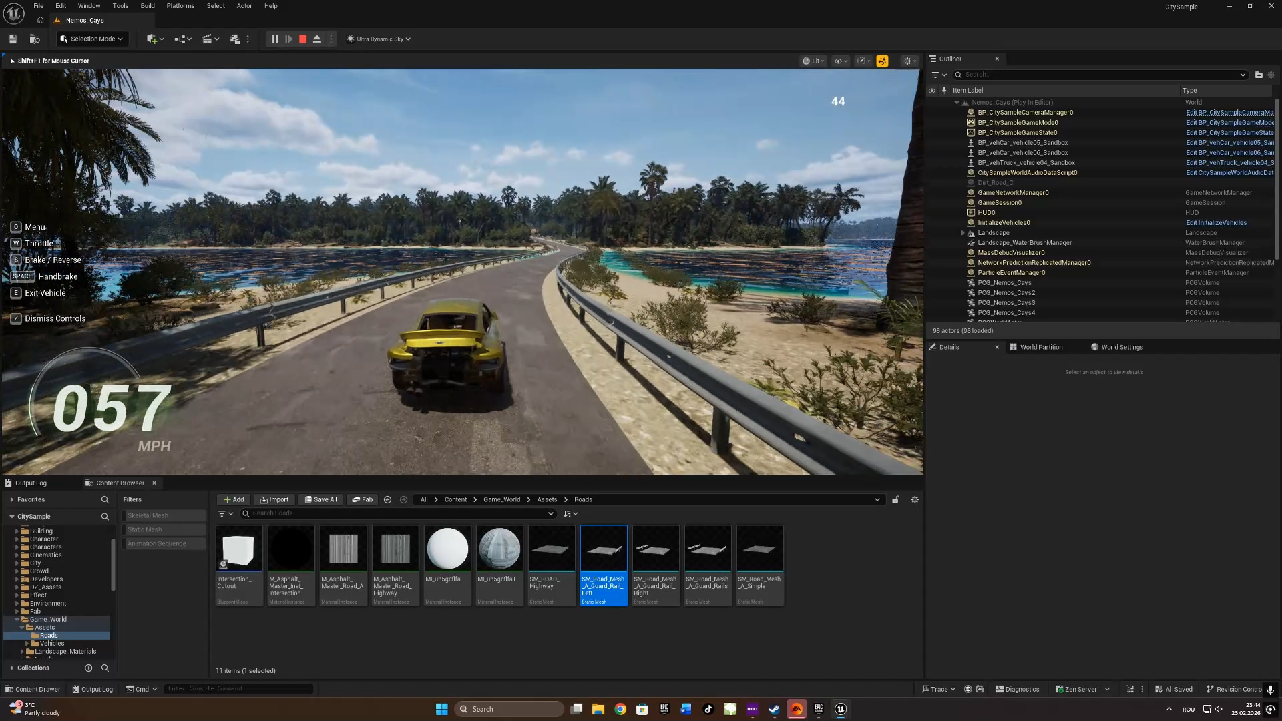Open the Actor menu
This screenshot has width=1282, height=721.
244,6
